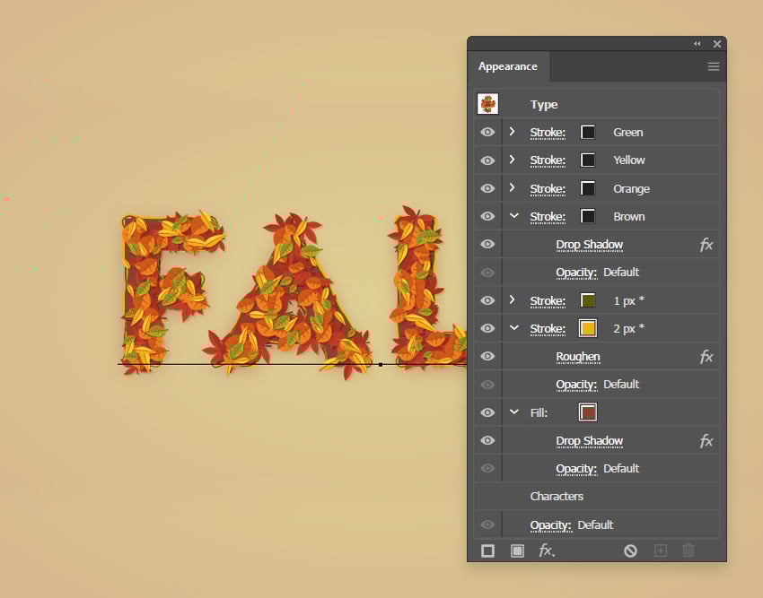Click the Add New Fill icon
763x598 pixels.
click(x=517, y=550)
